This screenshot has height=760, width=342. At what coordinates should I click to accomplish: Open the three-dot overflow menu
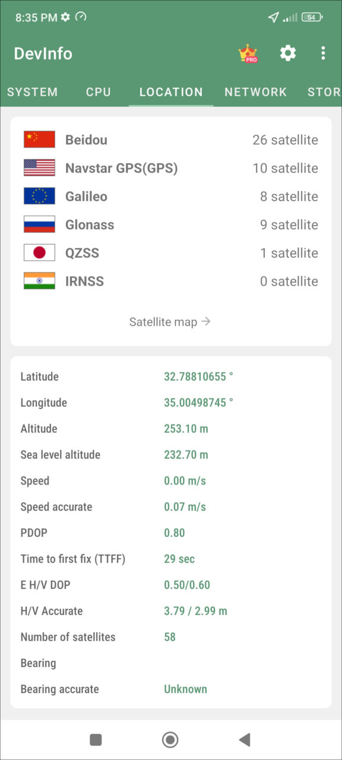(323, 53)
